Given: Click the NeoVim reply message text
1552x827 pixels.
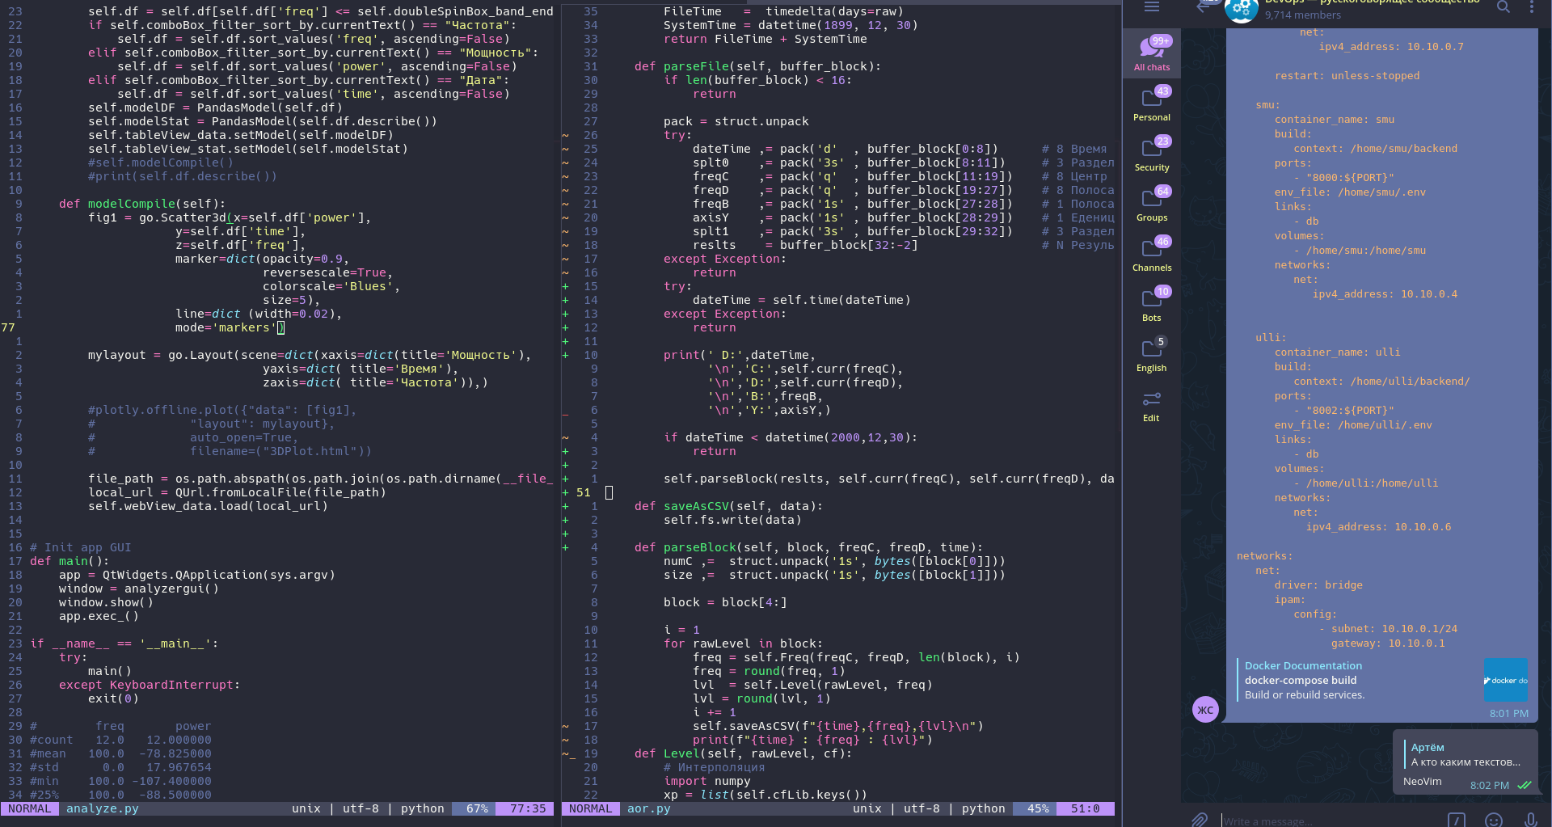Looking at the screenshot, I should pos(1422,782).
